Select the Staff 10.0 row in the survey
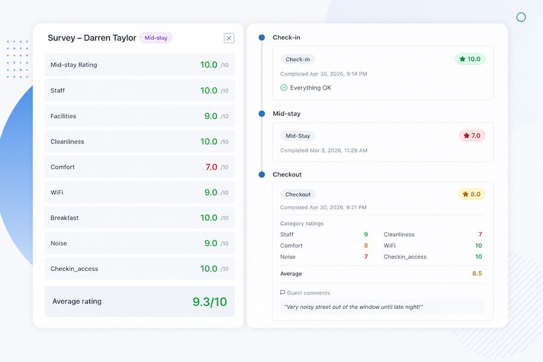 (139, 91)
